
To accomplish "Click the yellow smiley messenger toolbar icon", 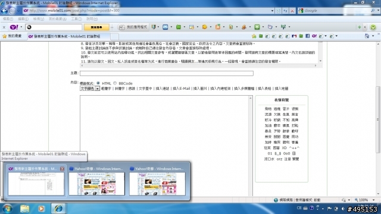I will [205, 27].
